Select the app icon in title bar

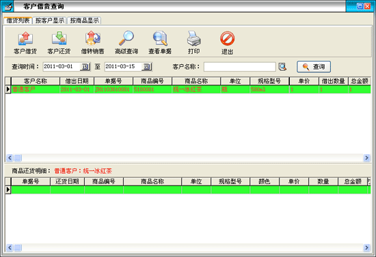(8, 6)
